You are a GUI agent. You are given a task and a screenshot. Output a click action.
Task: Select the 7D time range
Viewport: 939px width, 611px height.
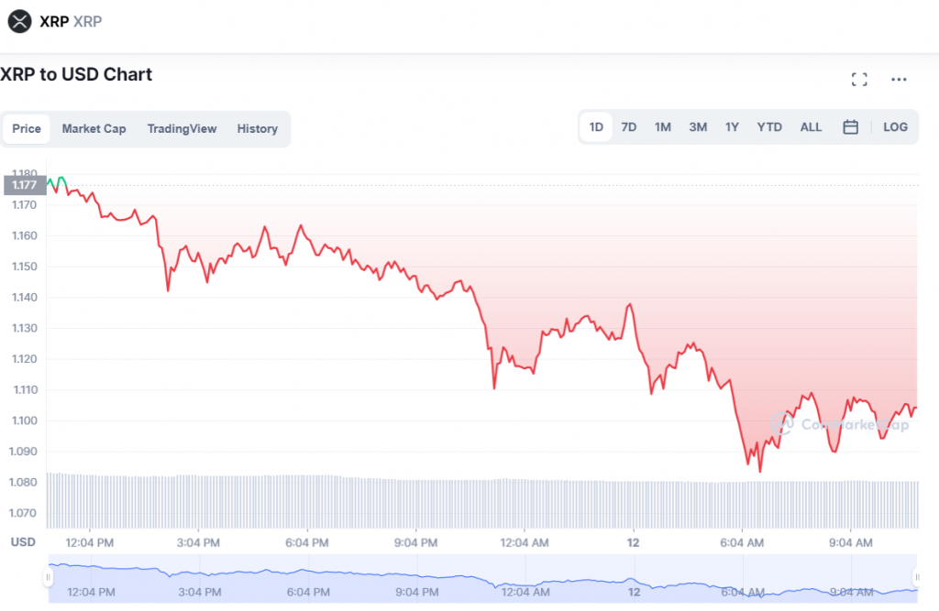(x=628, y=127)
